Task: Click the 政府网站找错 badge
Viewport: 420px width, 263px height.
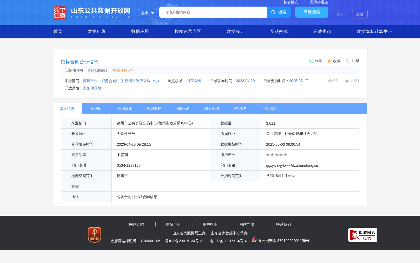Action: pos(362,235)
